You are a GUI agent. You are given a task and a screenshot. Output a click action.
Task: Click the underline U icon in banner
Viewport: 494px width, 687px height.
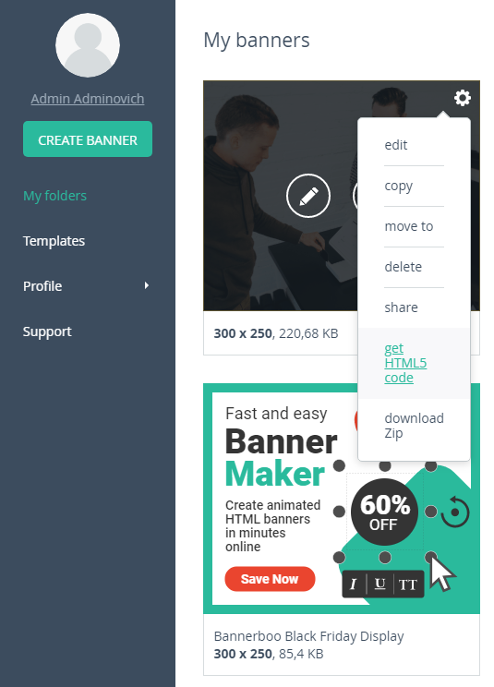click(x=380, y=584)
